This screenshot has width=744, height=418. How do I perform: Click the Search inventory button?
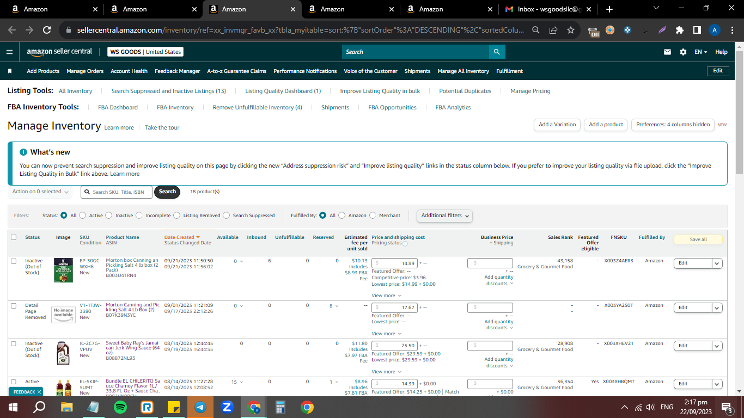click(x=167, y=192)
